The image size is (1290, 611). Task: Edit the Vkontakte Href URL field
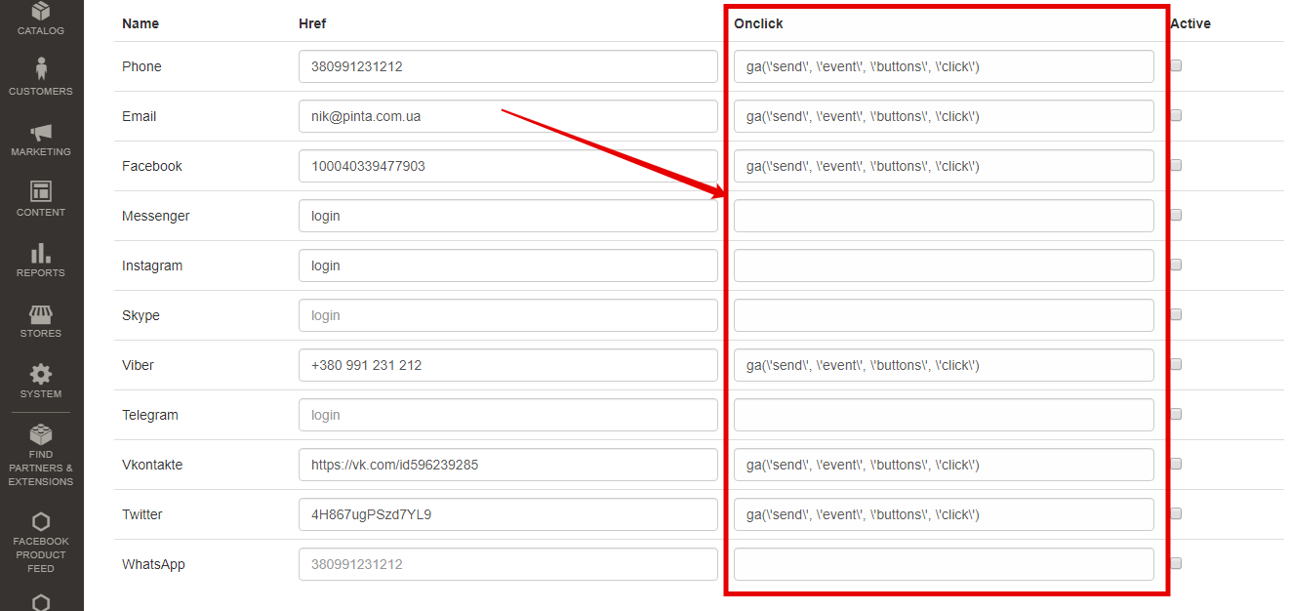point(508,465)
